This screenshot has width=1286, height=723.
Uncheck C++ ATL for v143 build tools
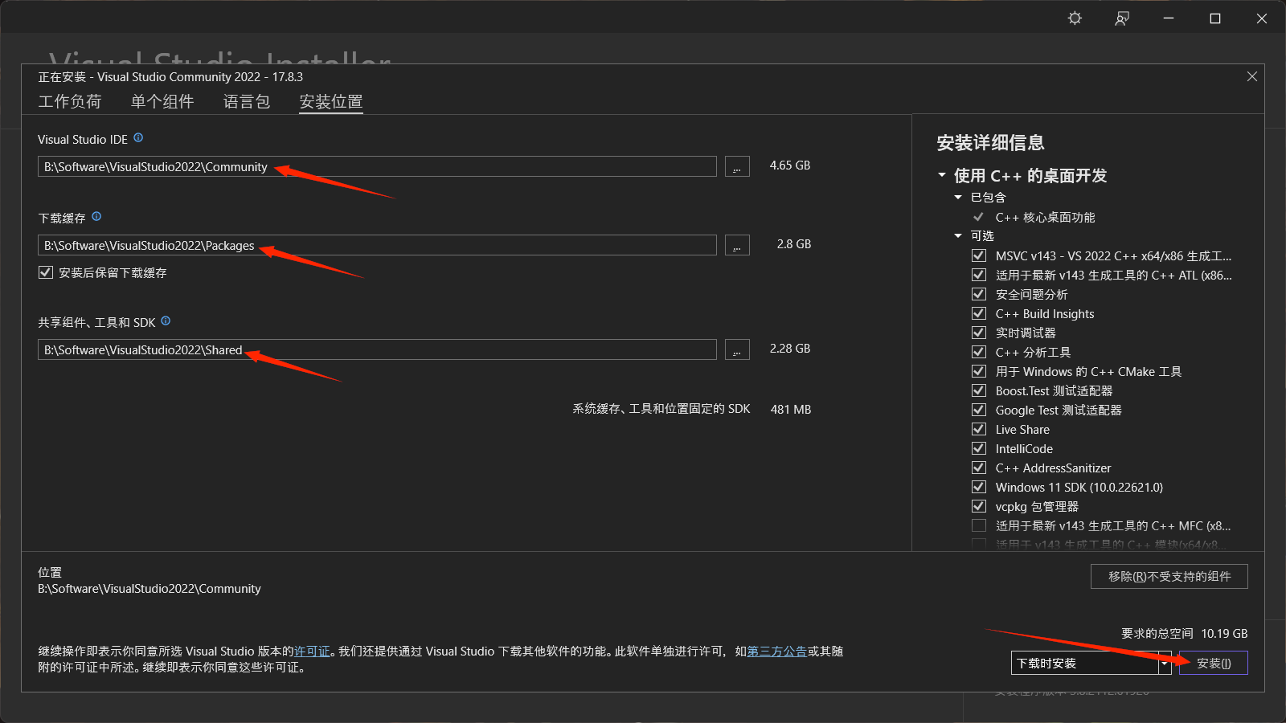click(x=979, y=275)
